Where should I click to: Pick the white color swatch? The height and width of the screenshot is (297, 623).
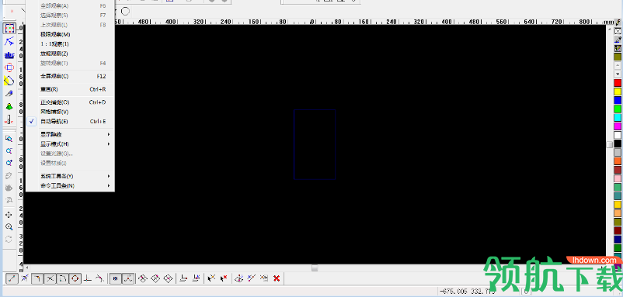pyautogui.click(x=618, y=135)
